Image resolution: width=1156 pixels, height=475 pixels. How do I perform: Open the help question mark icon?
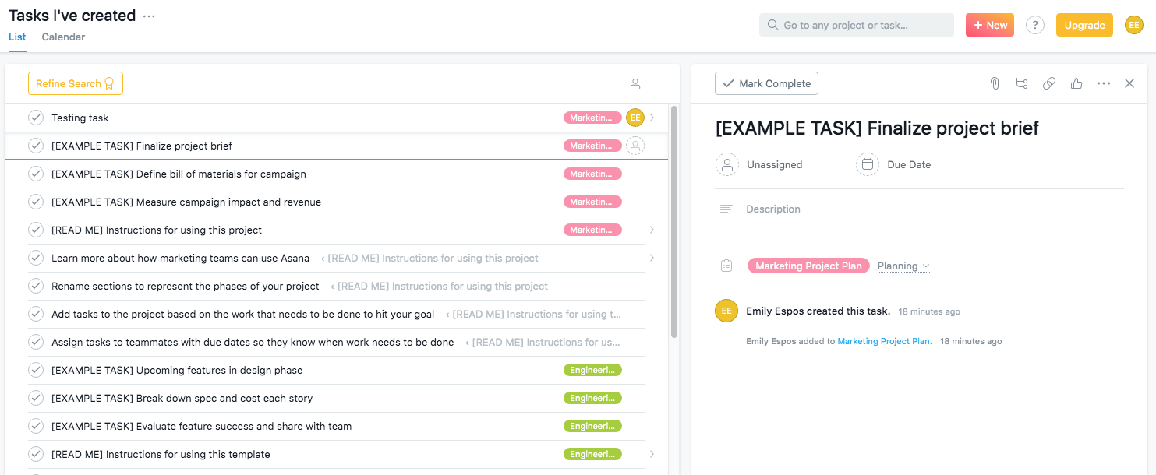1035,24
